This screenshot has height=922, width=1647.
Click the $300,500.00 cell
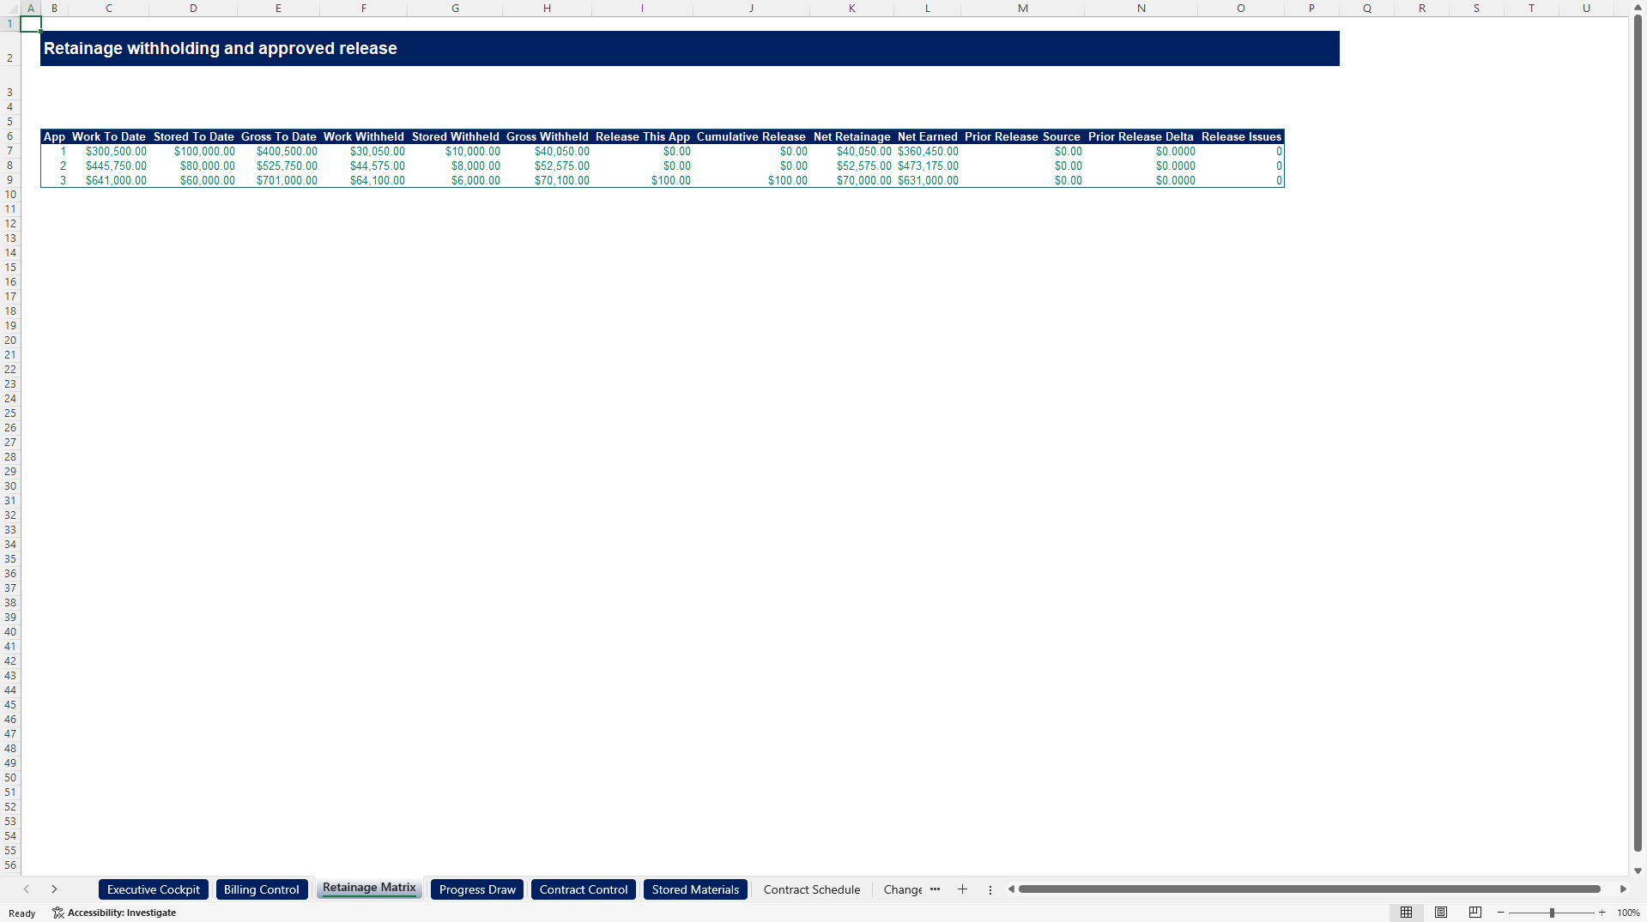point(109,151)
